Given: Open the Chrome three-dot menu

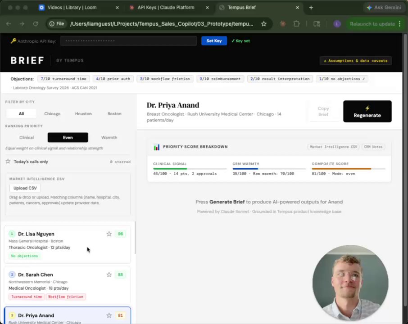Looking at the screenshot, I should click(400, 24).
